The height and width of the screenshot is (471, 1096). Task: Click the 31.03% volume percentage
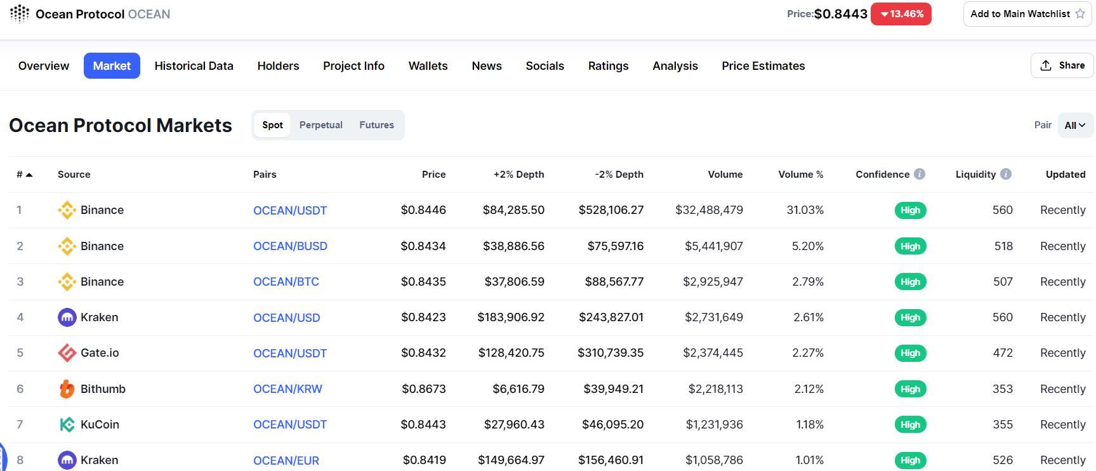805,210
